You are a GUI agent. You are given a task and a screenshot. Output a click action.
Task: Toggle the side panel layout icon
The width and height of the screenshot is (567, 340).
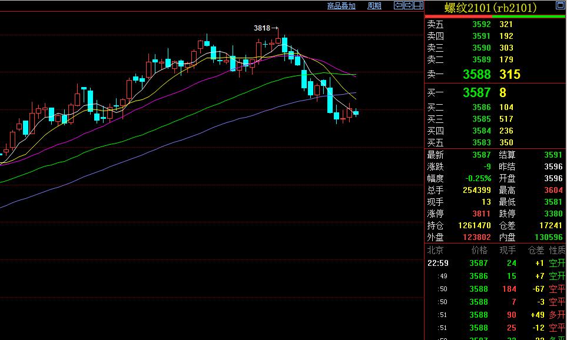point(417,5)
